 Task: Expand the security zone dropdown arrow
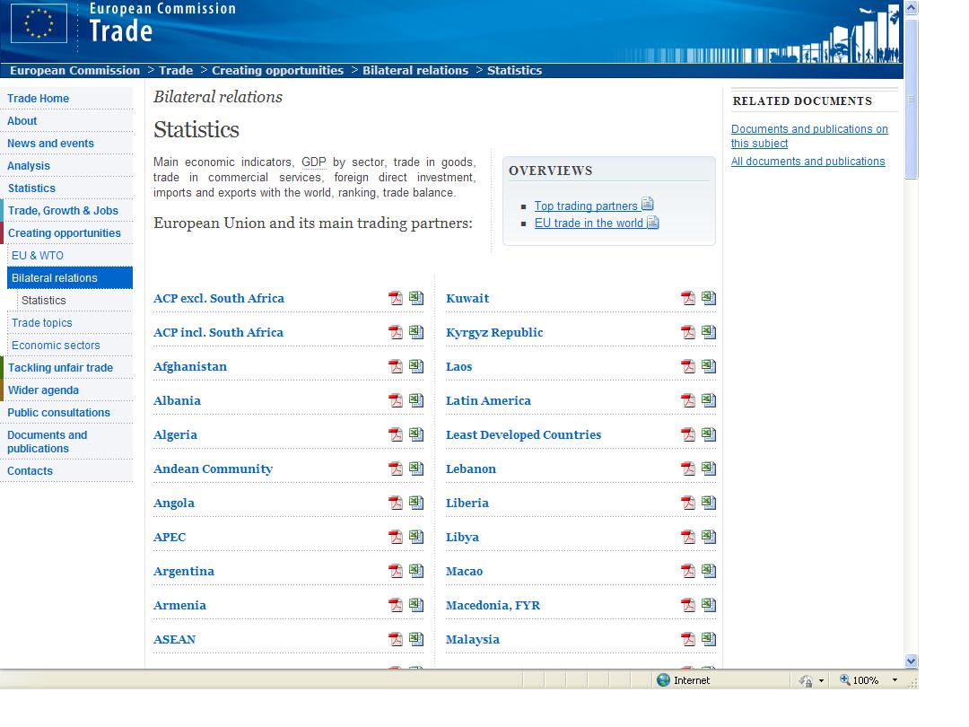click(x=821, y=681)
